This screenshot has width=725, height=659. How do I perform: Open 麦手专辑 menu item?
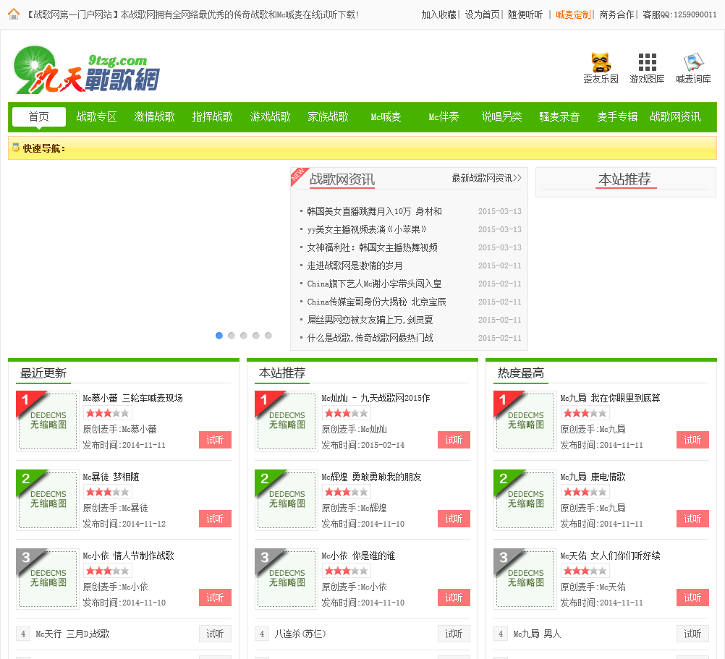tap(617, 116)
